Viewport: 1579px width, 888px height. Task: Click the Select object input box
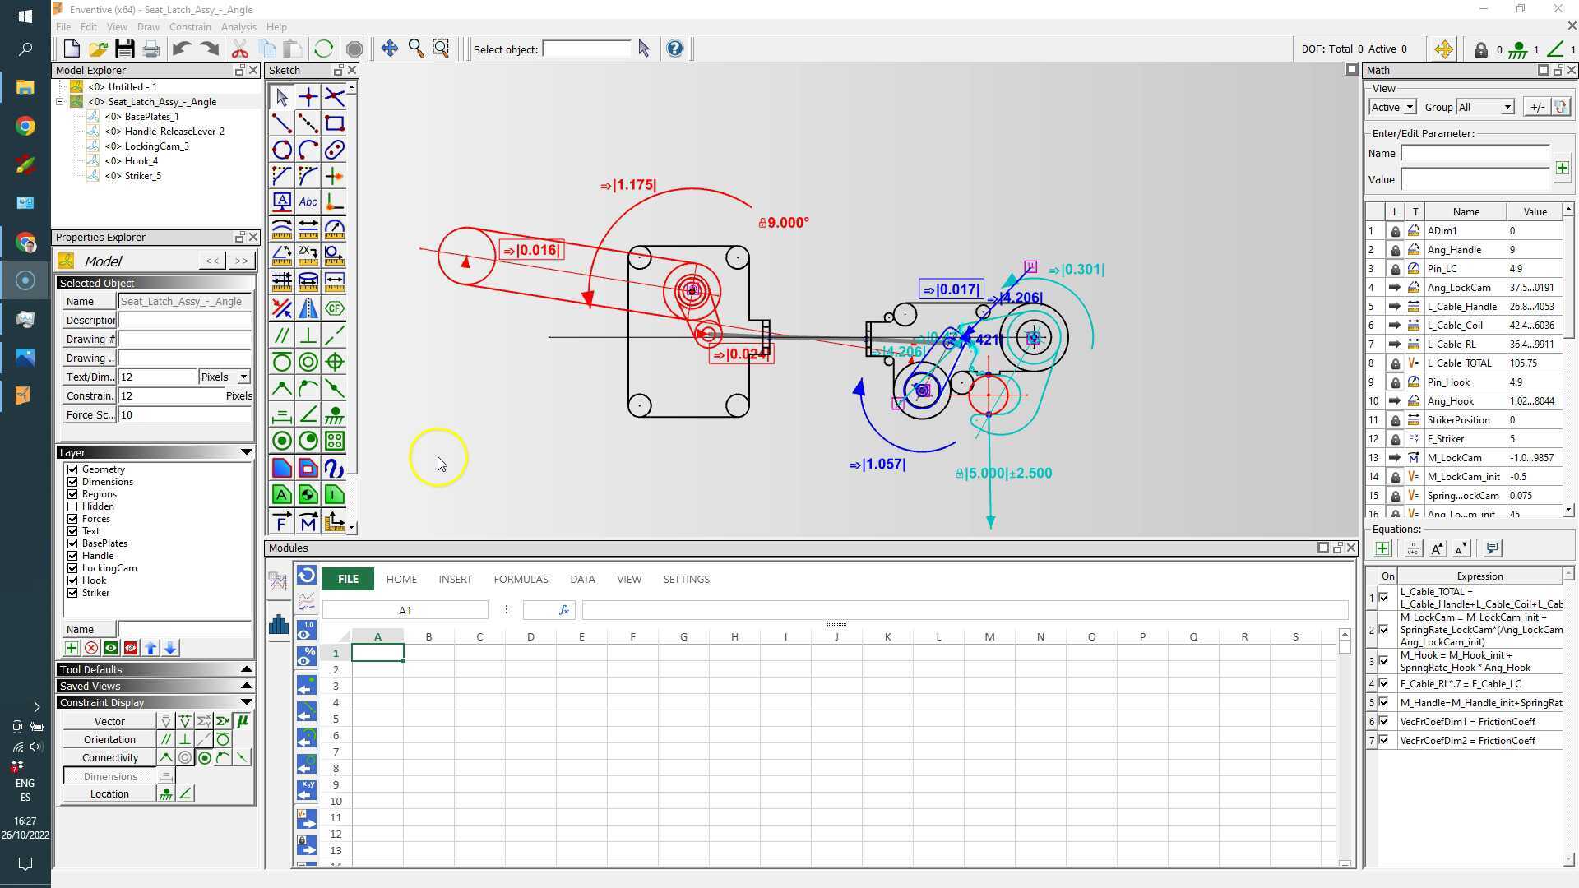(x=586, y=49)
